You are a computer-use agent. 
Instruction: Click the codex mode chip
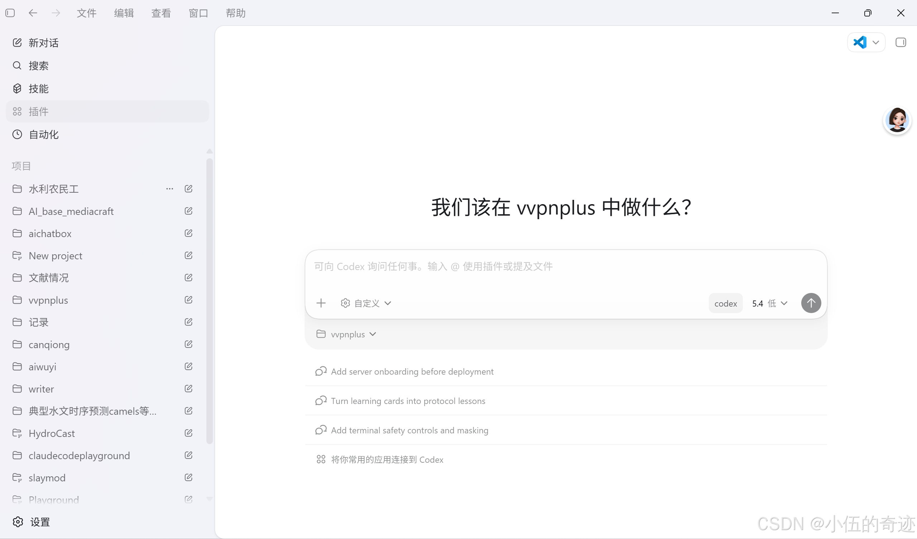(726, 303)
